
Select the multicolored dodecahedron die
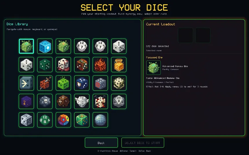coord(63,120)
